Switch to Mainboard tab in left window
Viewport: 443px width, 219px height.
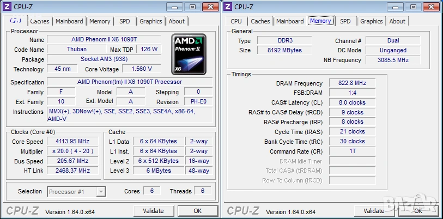[x=69, y=21]
